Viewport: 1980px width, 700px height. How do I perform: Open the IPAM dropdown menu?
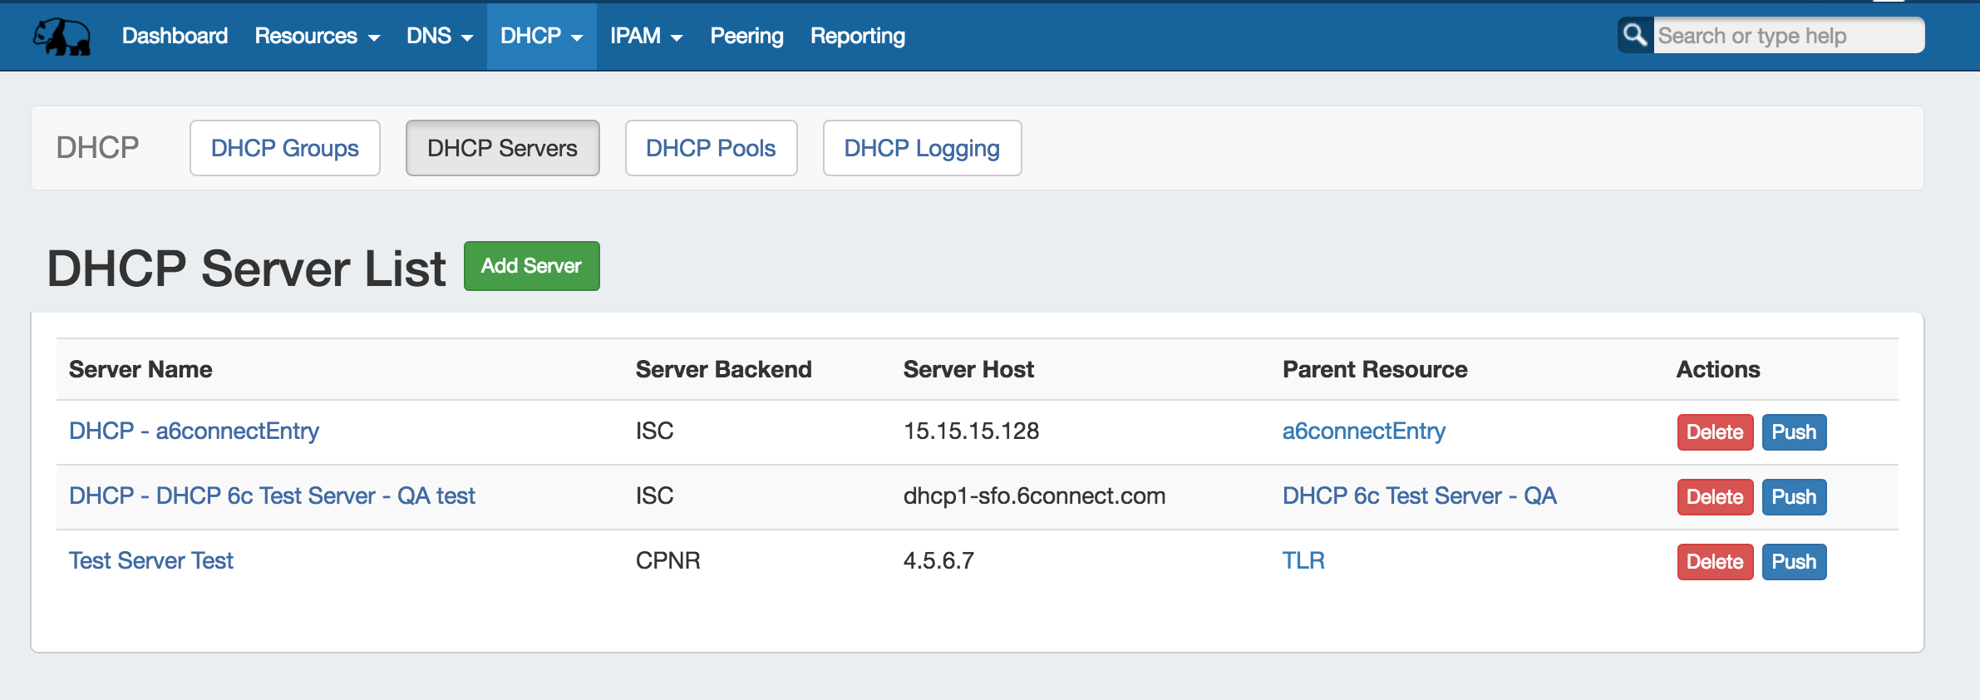click(646, 37)
